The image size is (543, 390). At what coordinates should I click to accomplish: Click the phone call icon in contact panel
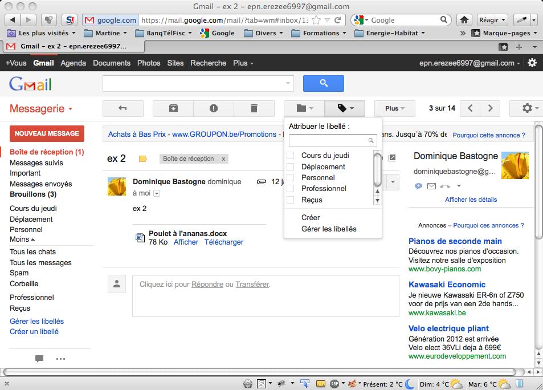[445, 186]
